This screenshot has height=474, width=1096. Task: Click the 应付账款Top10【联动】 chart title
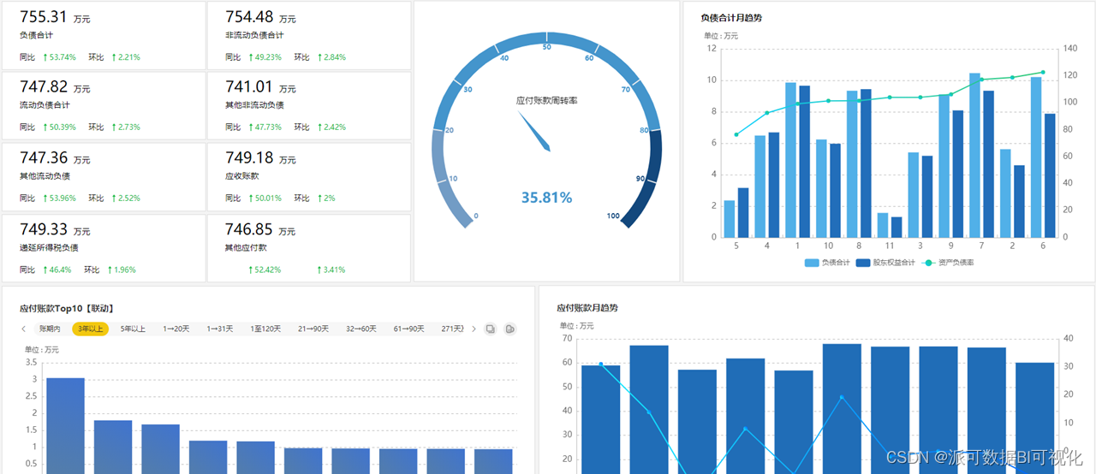point(67,308)
